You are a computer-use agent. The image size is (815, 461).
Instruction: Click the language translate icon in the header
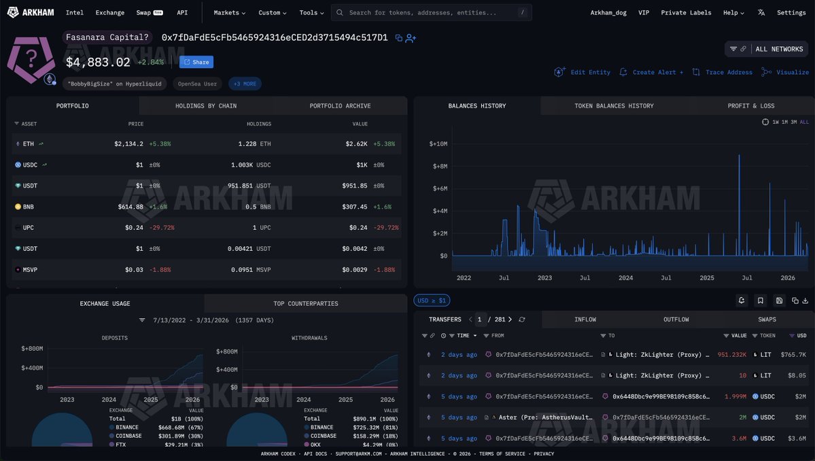click(x=761, y=12)
